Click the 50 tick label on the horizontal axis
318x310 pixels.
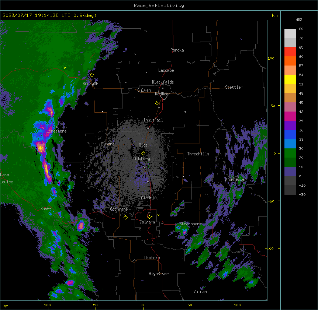coord(190,305)
